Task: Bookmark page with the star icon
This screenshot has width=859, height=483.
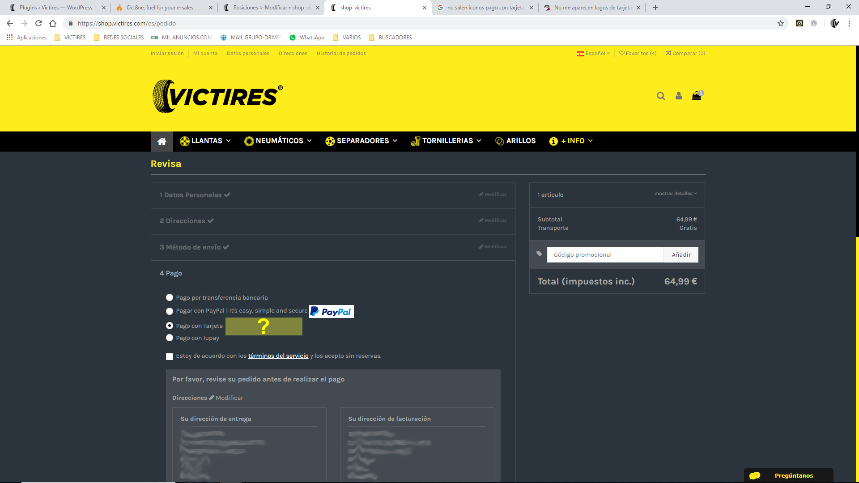Action: click(x=781, y=23)
